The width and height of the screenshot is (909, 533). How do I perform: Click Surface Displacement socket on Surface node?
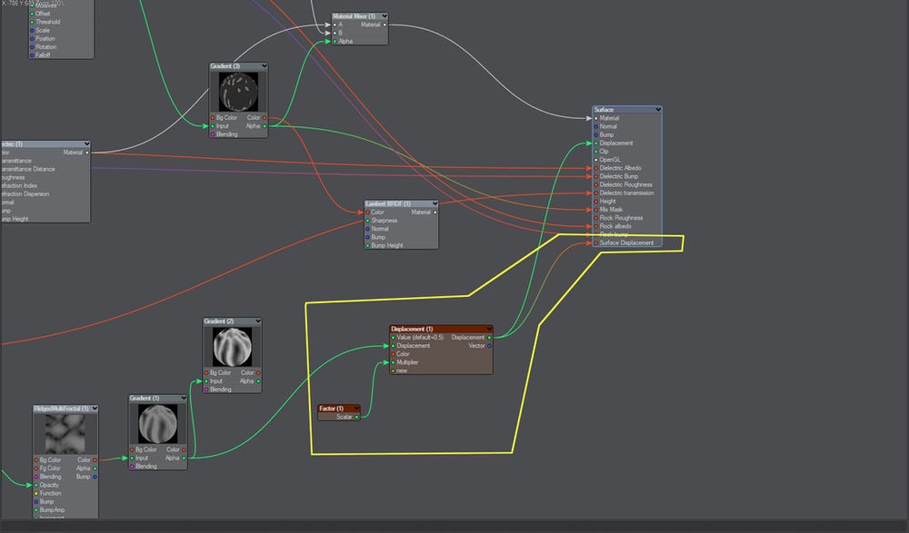tap(596, 243)
